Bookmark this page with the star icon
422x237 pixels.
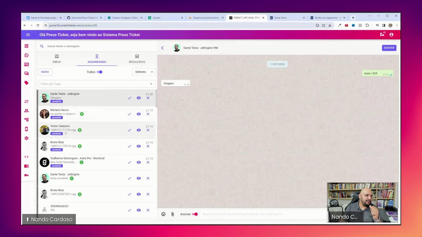(330, 25)
